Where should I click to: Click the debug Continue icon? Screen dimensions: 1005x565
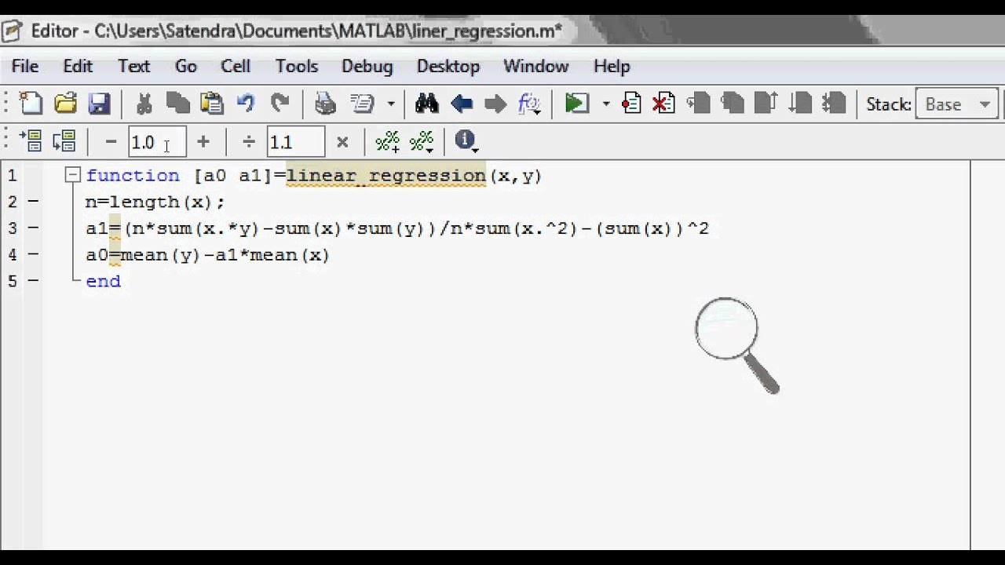(x=799, y=104)
